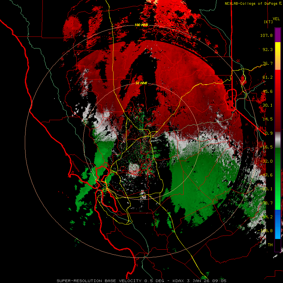
Task: Click the Super-Resolution Base Velocity caption
Action: tap(141, 281)
